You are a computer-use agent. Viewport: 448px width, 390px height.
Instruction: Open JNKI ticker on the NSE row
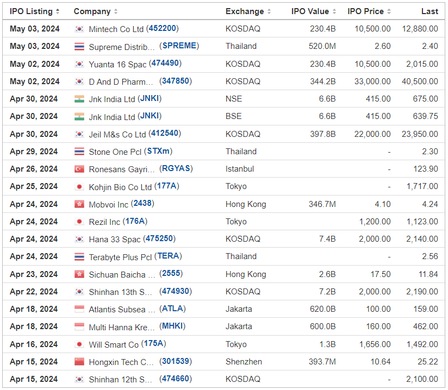pos(150,98)
